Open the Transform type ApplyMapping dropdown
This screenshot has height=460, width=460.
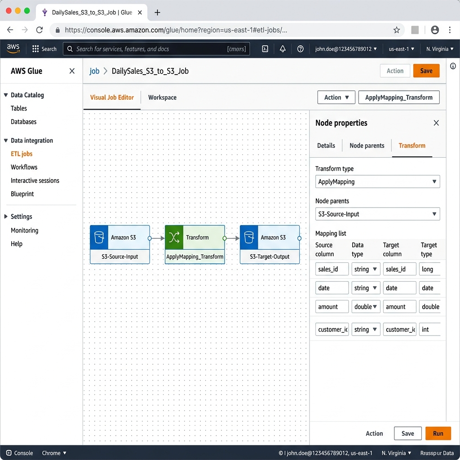click(377, 181)
